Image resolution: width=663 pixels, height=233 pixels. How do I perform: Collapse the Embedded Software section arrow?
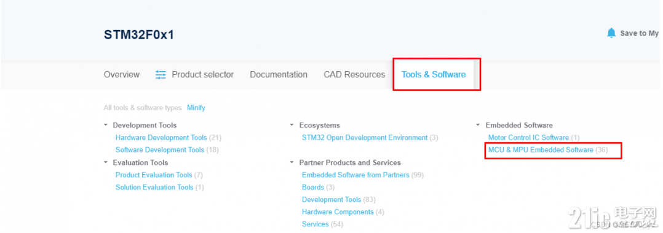coord(478,125)
